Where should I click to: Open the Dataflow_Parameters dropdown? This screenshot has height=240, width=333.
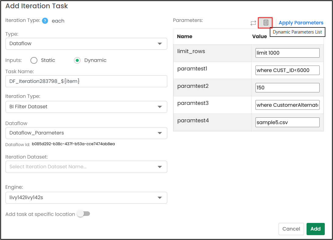point(86,133)
